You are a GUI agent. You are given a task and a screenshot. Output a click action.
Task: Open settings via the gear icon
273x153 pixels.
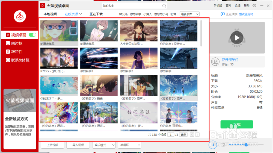tap(254, 5)
